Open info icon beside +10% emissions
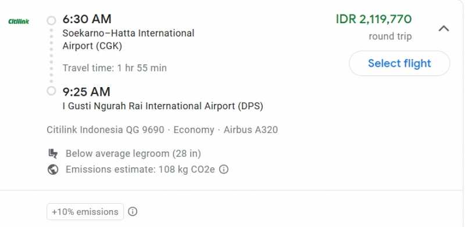The height and width of the screenshot is (227, 465). (133, 211)
